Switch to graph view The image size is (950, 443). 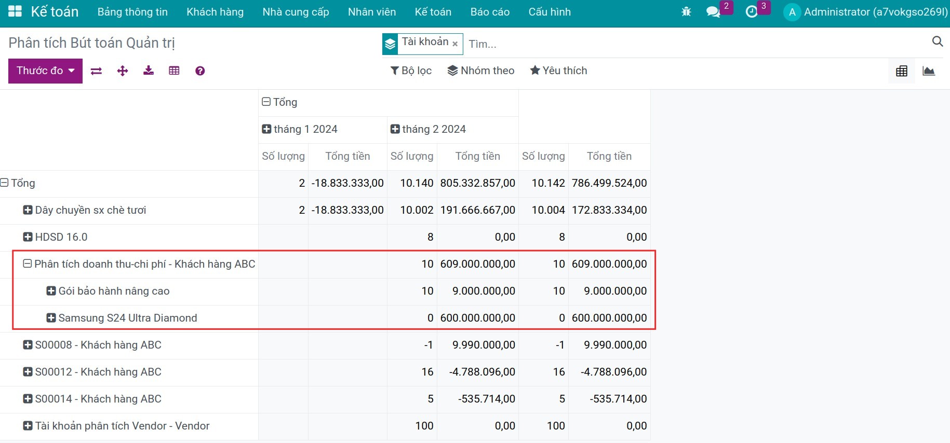tap(929, 71)
